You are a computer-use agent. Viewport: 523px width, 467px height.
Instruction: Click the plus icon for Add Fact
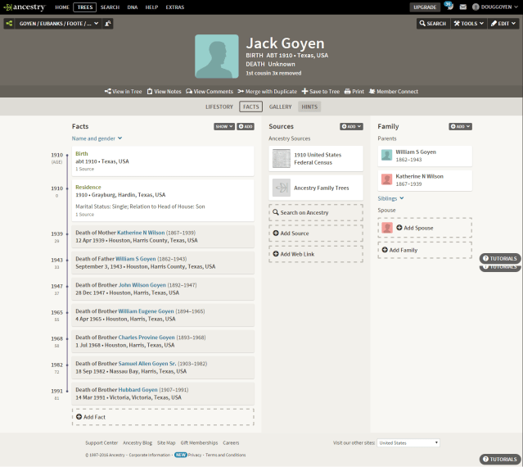click(79, 416)
